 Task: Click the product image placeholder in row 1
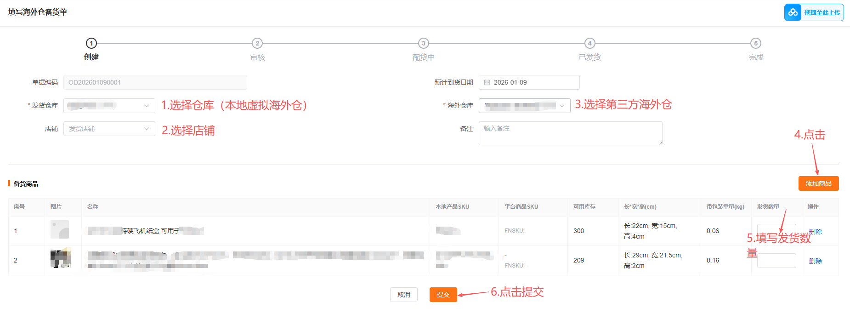click(x=60, y=229)
